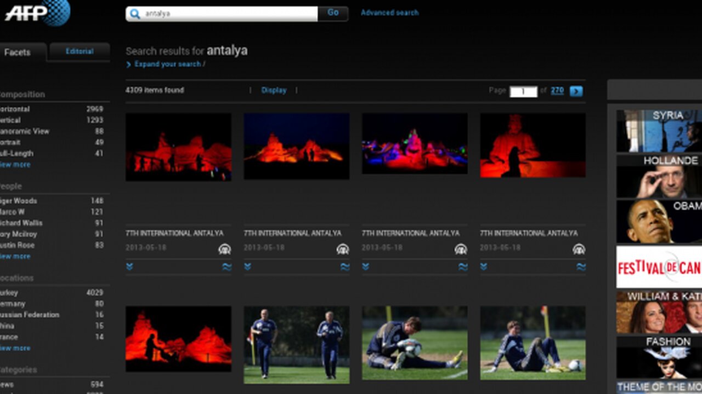The width and height of the screenshot is (702, 394).
Task: Click the similar-images wave icon under the first result
Action: [227, 267]
